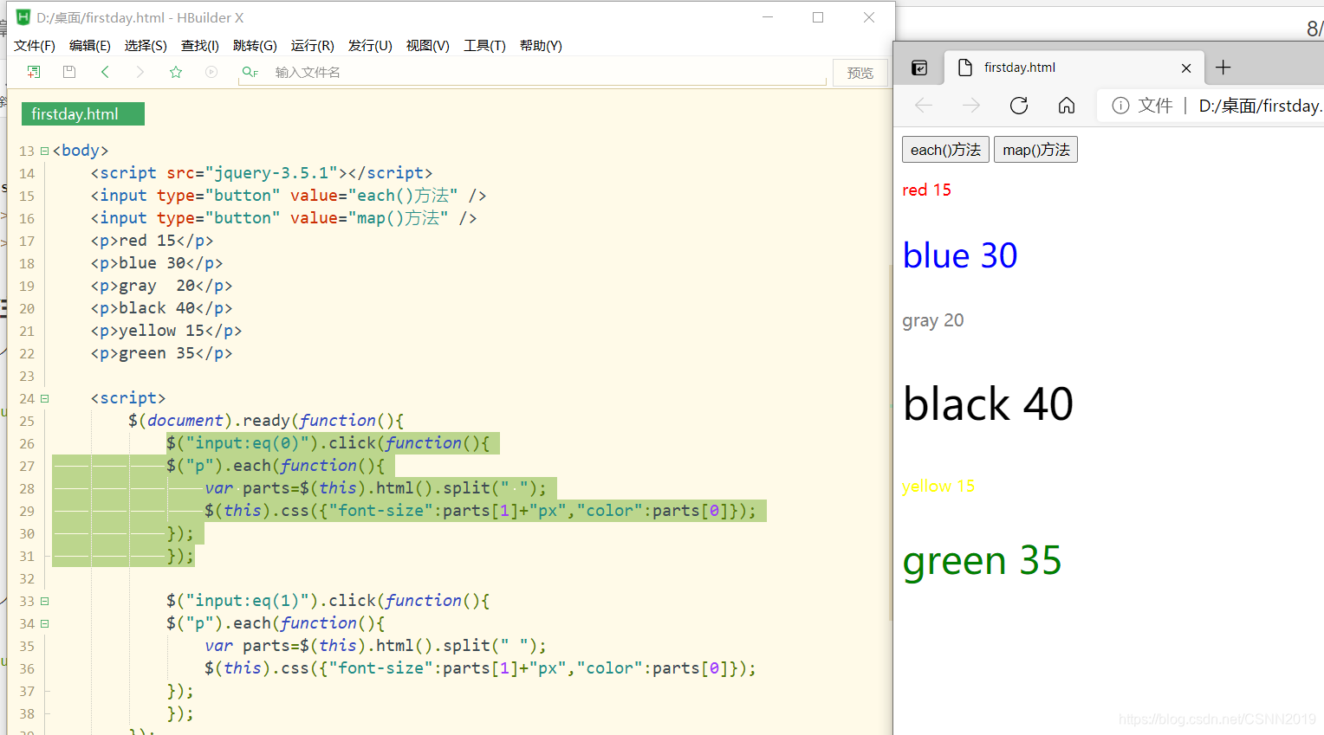Open a new browser tab with plus icon
Screen dimensions: 1324x735
[1223, 68]
